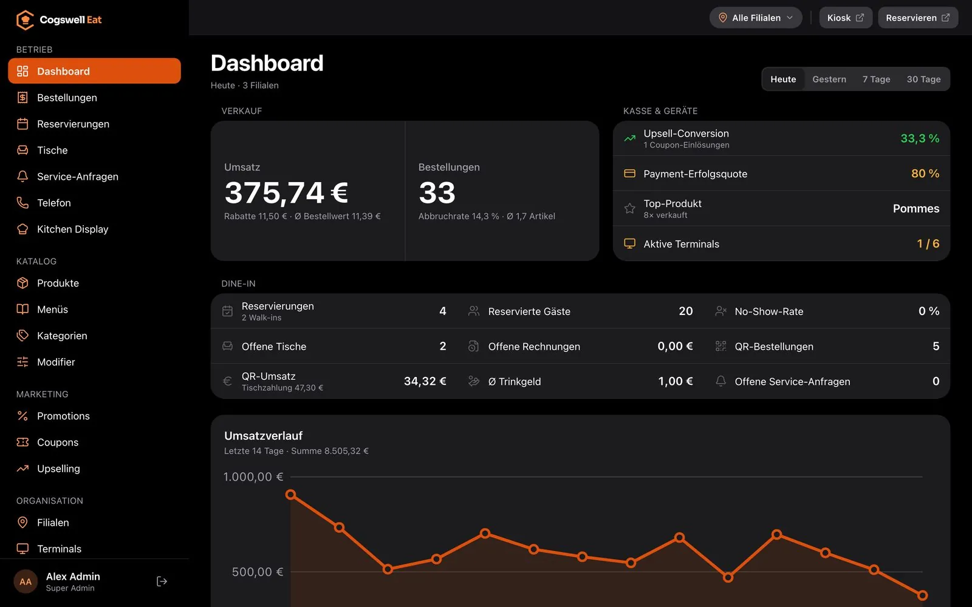Select the Gestern time range tab
This screenshot has width=972, height=607.
(829, 79)
